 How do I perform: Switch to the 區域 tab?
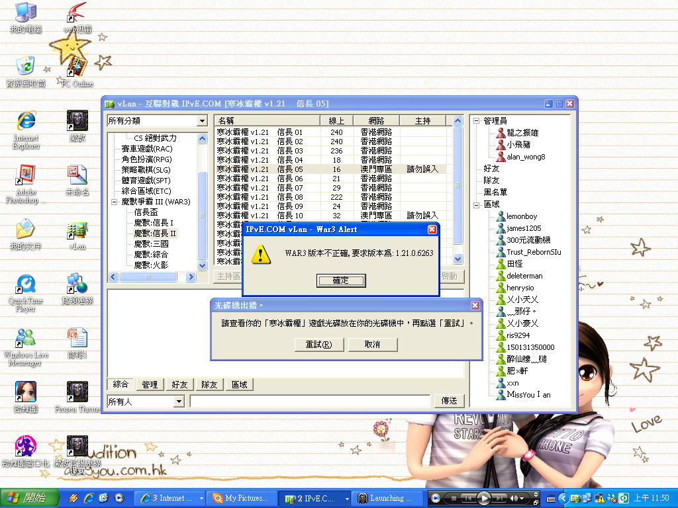tap(240, 384)
